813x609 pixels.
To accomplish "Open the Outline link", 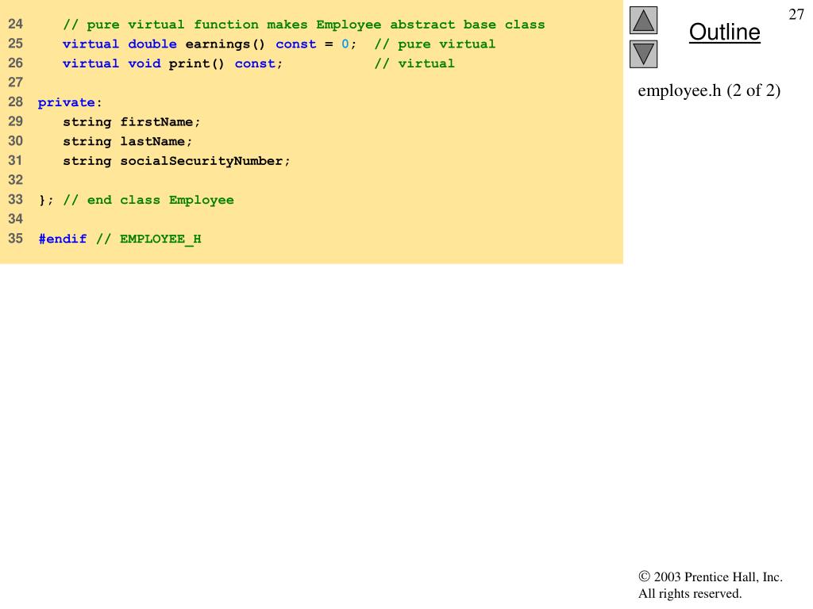I will [x=724, y=32].
